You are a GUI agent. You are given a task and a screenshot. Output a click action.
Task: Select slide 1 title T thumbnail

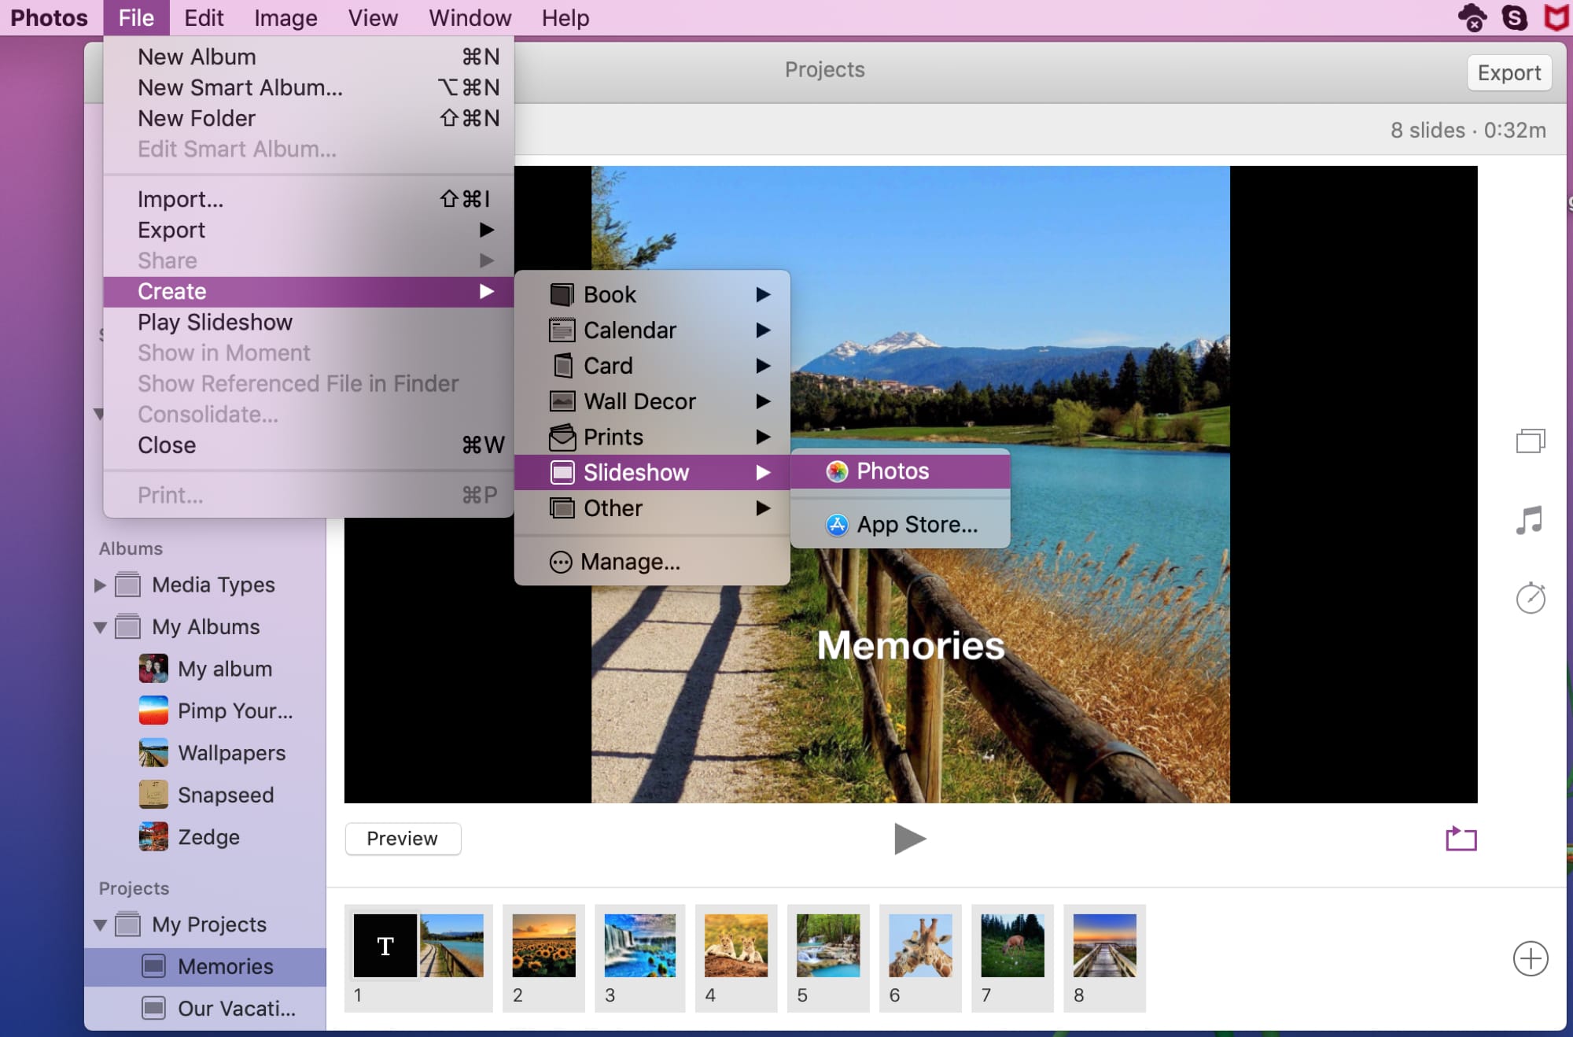pos(385,946)
